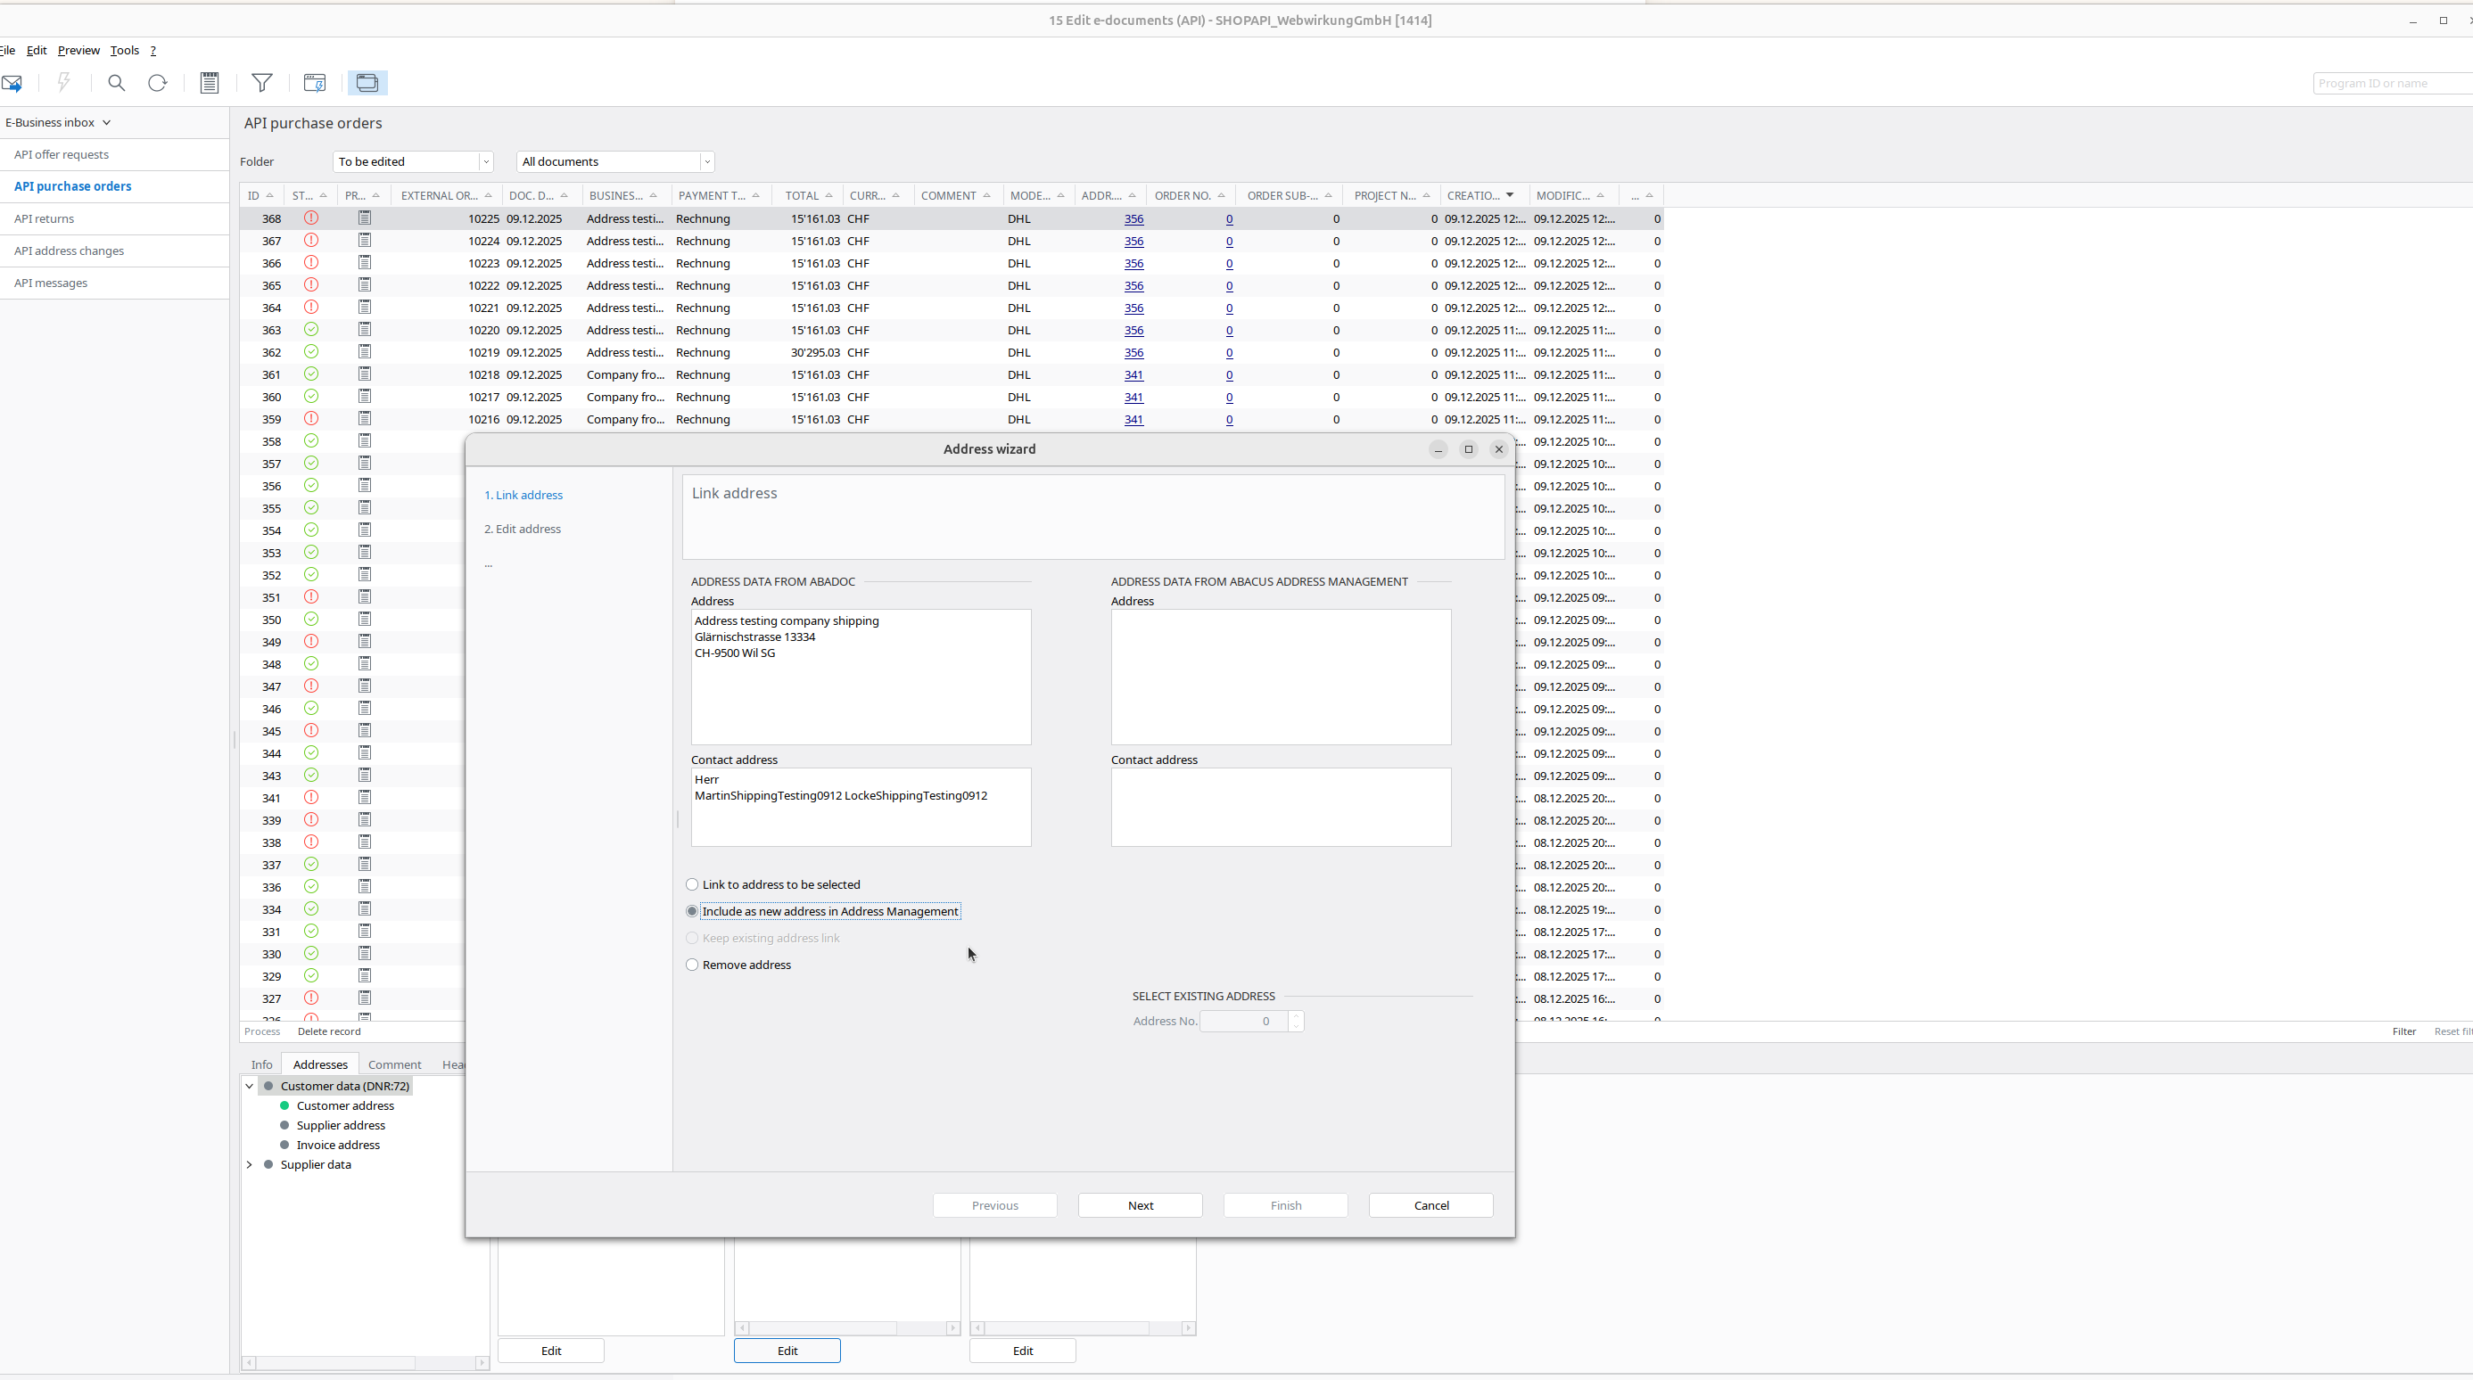Expand the Supplier data tree node
This screenshot has width=2473, height=1380.
pyautogui.click(x=250, y=1165)
